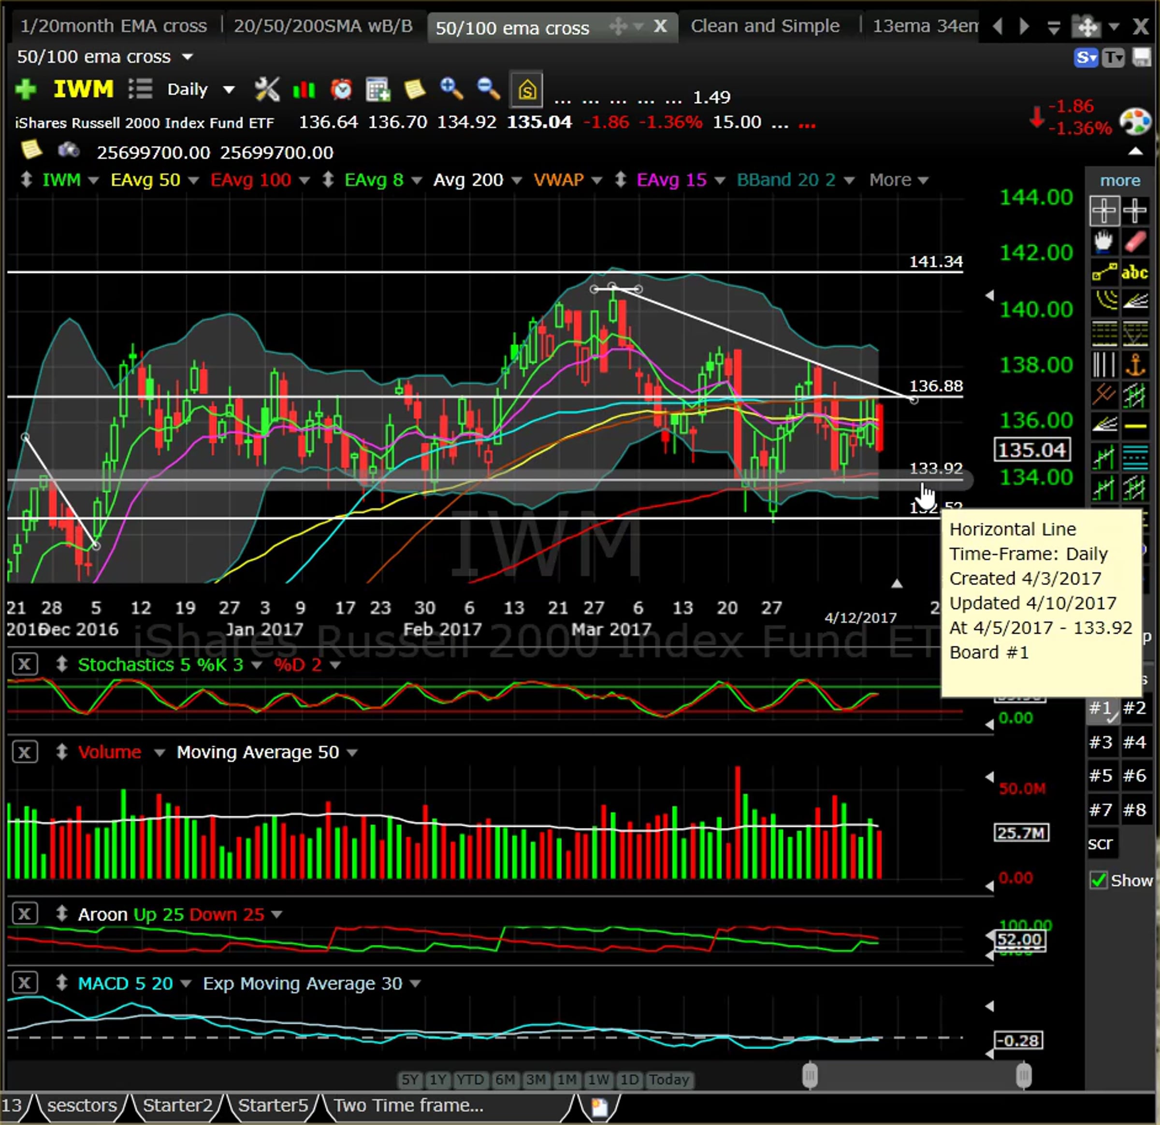Screen dimensions: 1160x1125
Task: Click the blue more link above tools
Action: pos(1120,180)
